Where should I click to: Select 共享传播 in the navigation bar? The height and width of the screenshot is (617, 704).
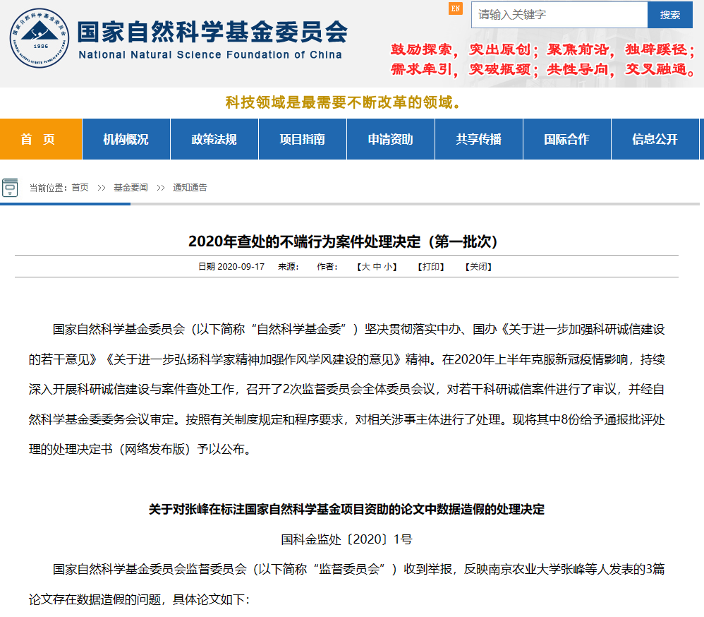click(x=478, y=139)
